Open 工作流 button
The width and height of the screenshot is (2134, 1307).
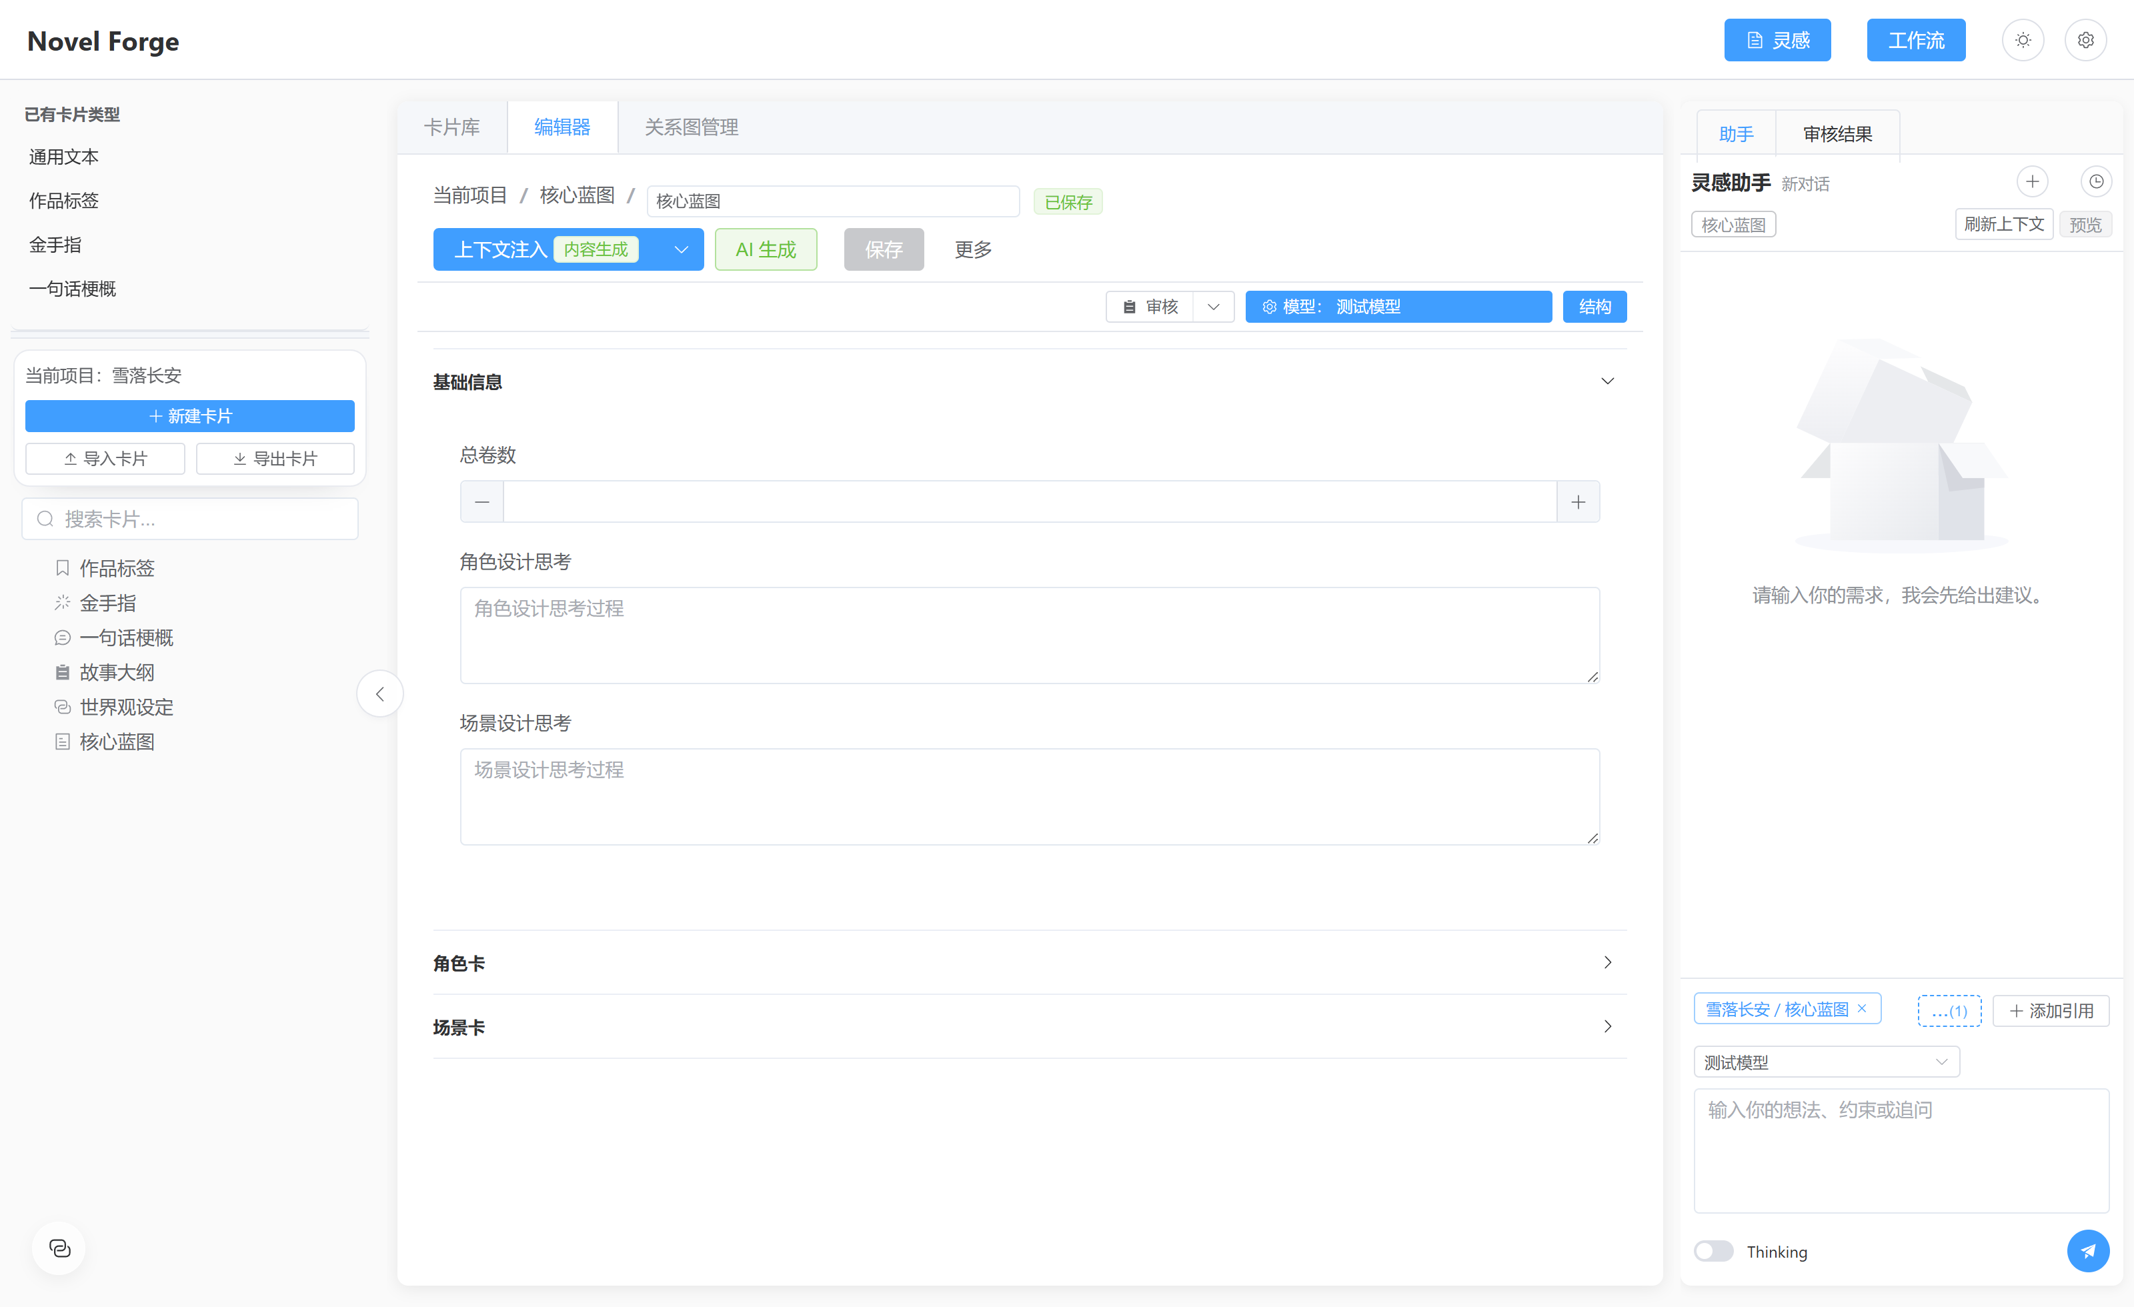click(x=1916, y=40)
